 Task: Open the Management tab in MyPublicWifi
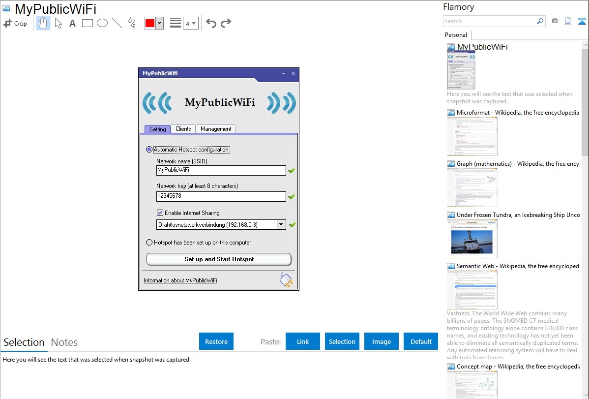[x=216, y=128]
